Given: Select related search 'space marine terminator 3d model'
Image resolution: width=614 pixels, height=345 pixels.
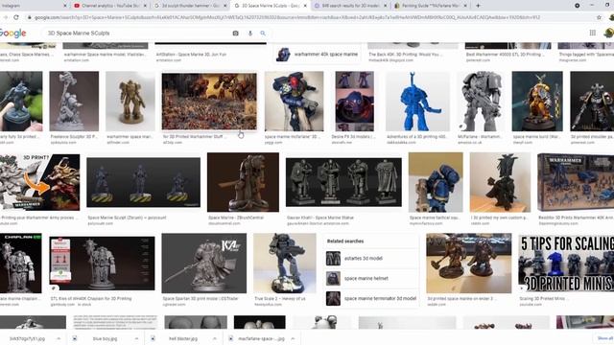Looking at the screenshot, I should (370, 298).
